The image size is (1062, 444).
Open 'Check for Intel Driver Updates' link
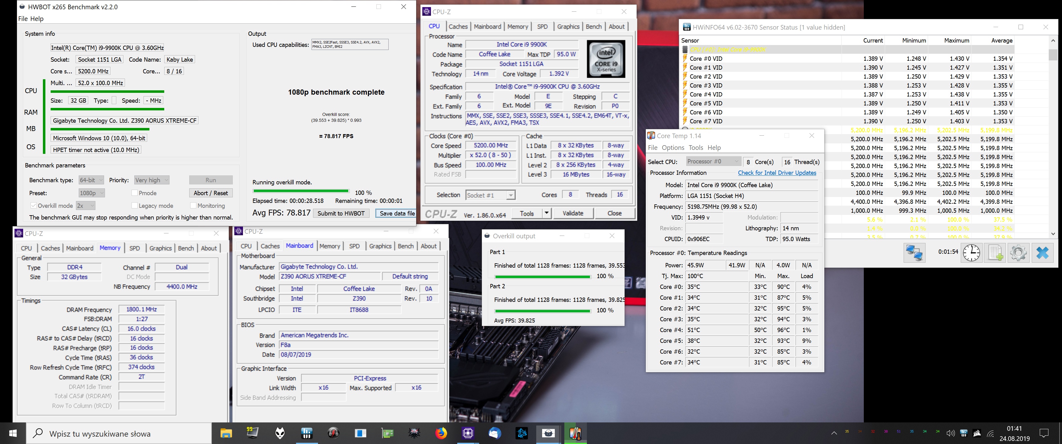click(x=777, y=173)
